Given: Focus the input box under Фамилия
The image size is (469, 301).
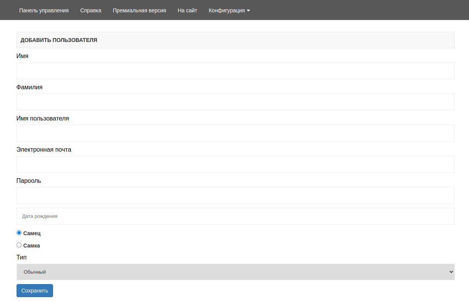Looking at the screenshot, I should tap(235, 102).
